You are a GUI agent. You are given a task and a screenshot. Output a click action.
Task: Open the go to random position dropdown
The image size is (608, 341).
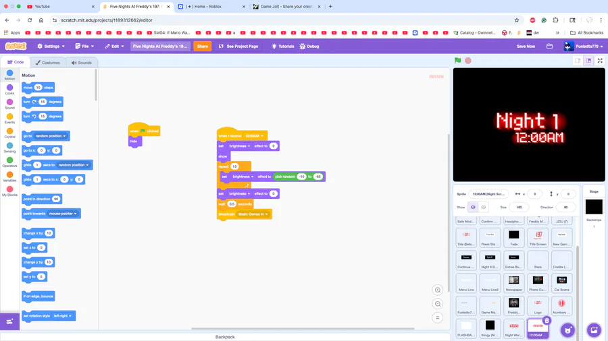(x=51, y=136)
